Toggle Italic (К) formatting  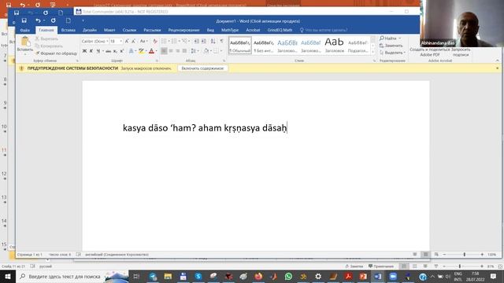tap(91, 51)
